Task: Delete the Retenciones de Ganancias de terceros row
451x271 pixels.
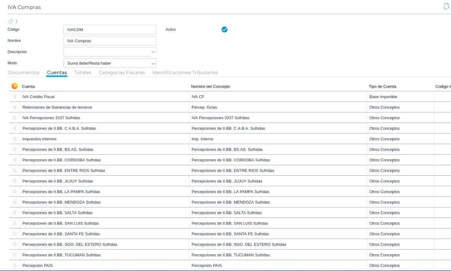Action: pyautogui.click(x=15, y=107)
